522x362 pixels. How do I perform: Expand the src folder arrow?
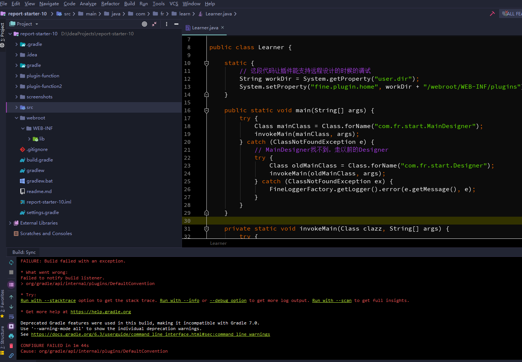(17, 107)
